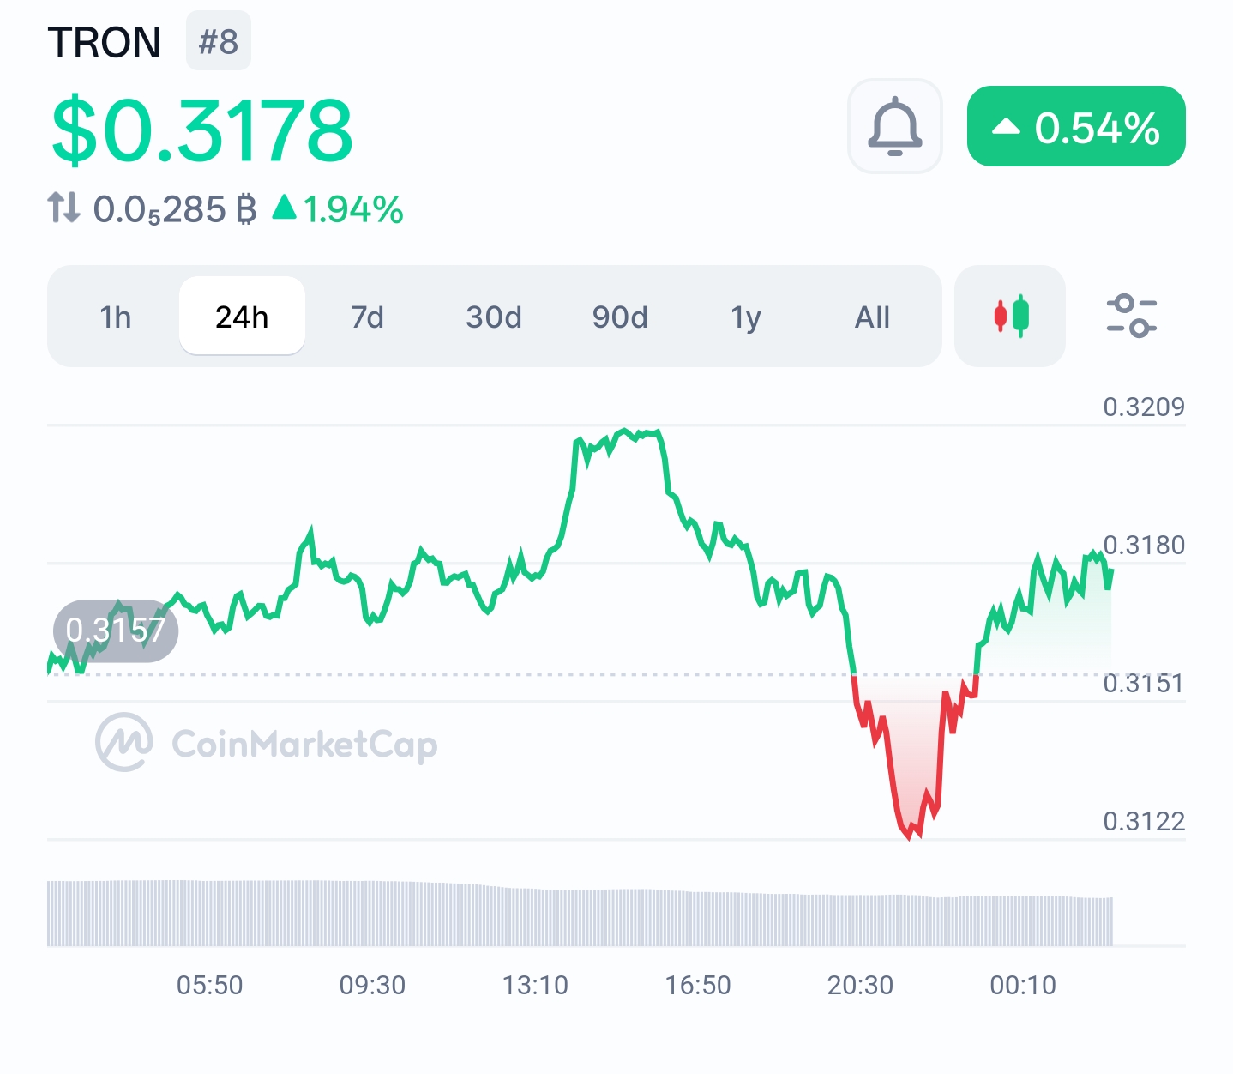1233x1074 pixels.
Task: Choose the 1y timeframe
Action: pyautogui.click(x=745, y=317)
